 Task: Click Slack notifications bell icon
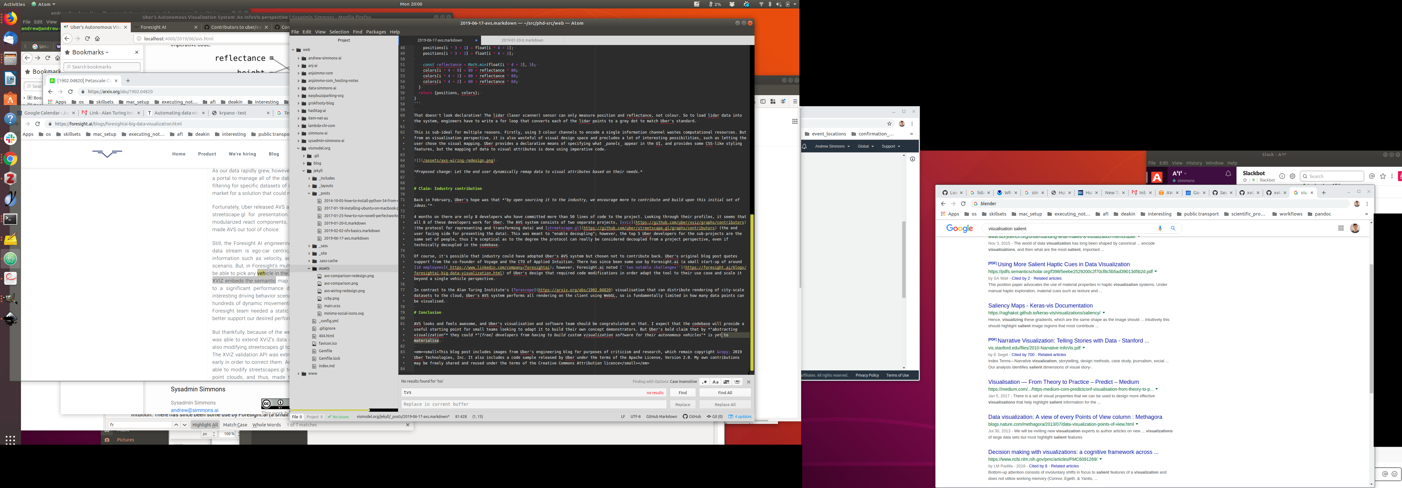click(x=1228, y=174)
